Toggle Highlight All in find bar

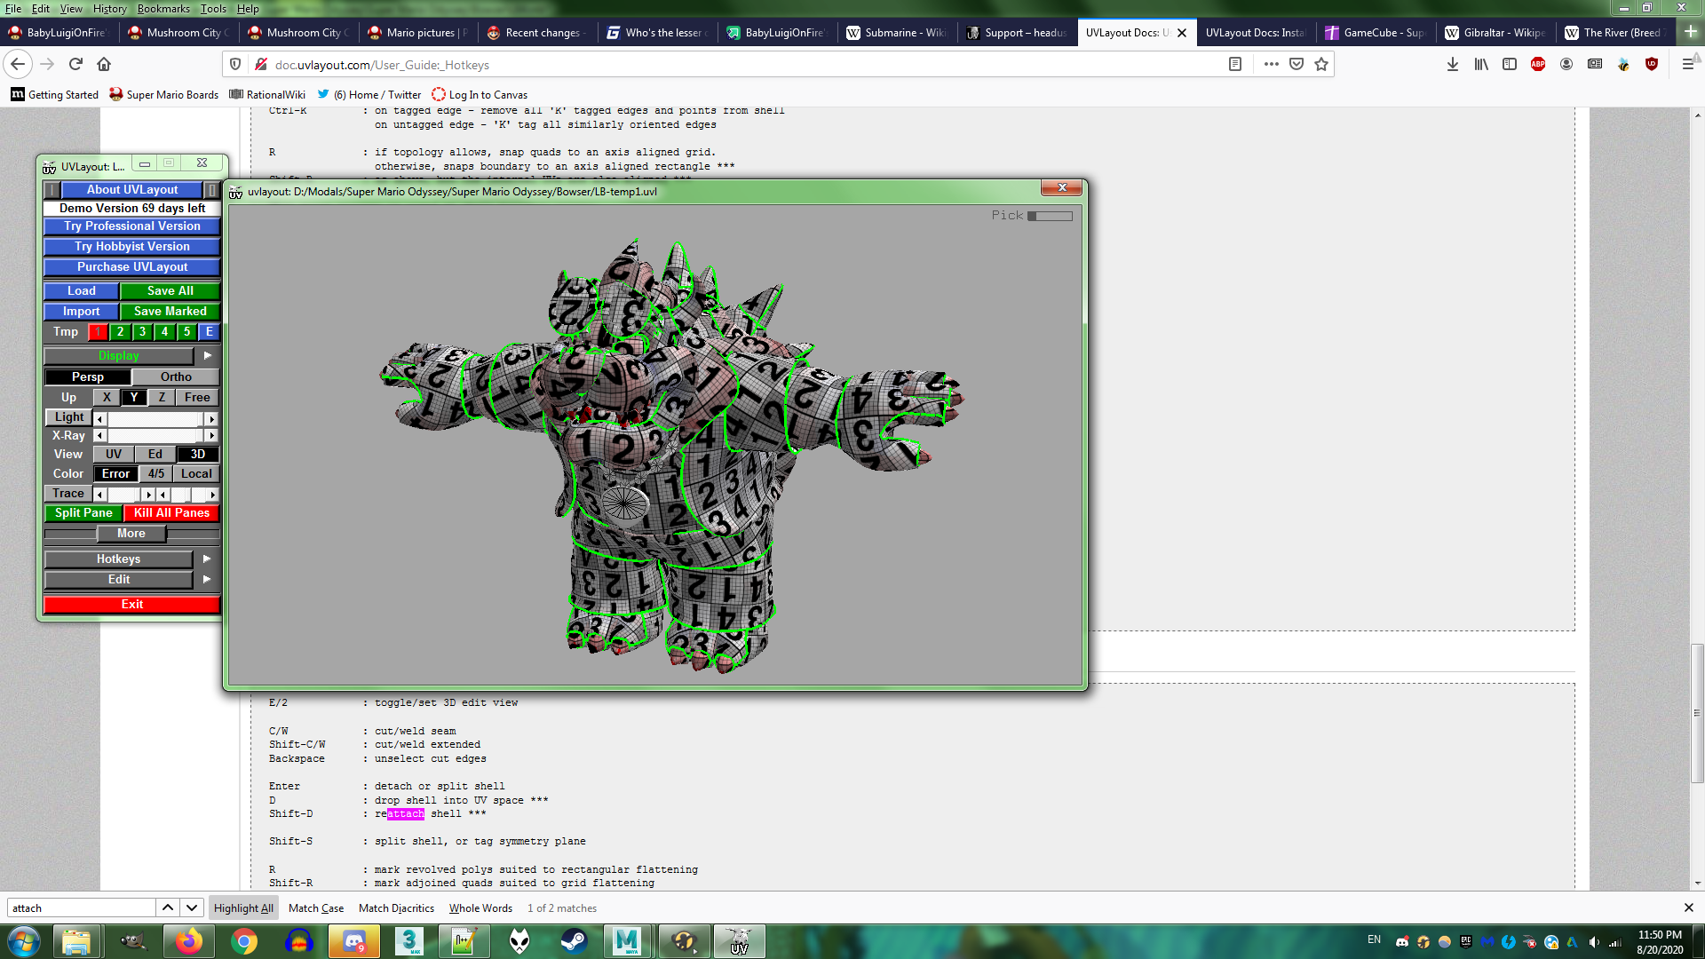point(243,907)
